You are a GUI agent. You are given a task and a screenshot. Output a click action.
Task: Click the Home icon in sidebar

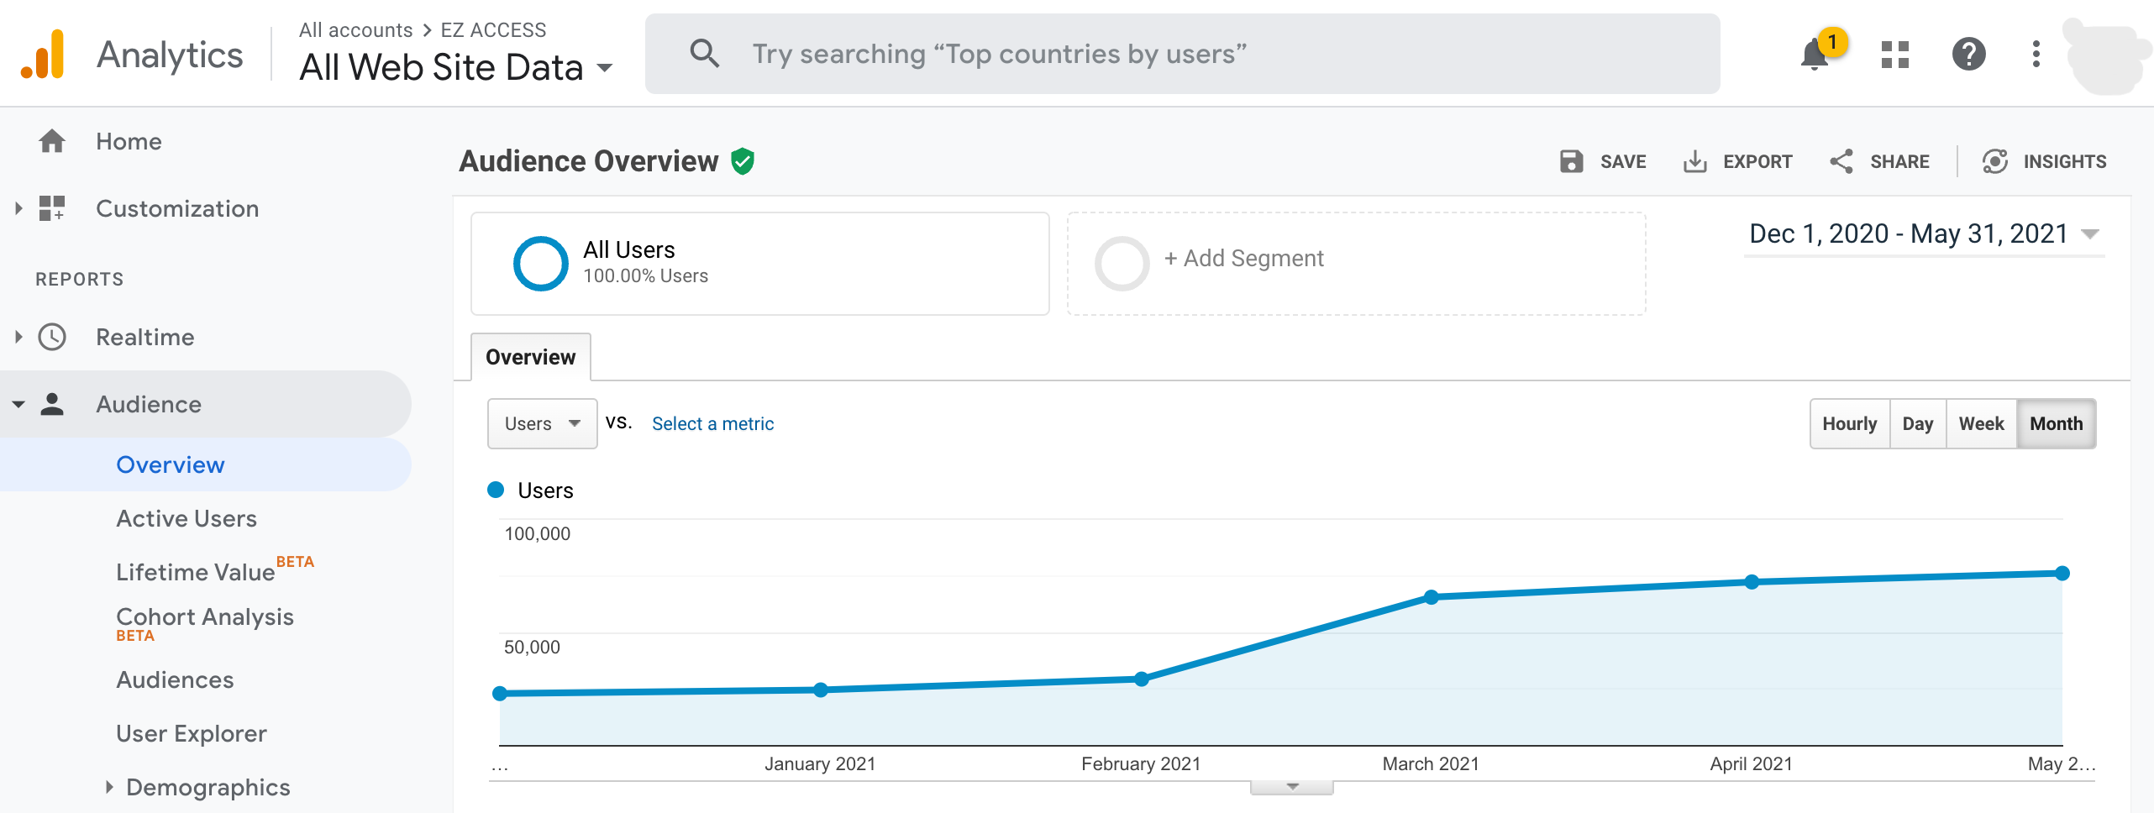pos(52,141)
